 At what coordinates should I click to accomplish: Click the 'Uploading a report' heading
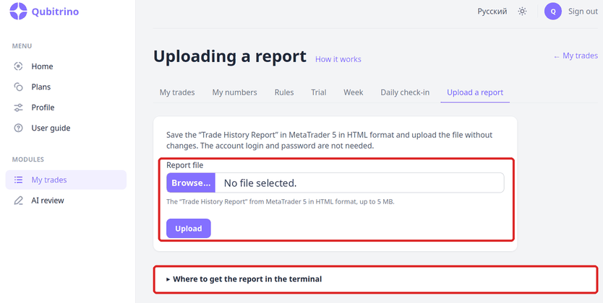tap(230, 56)
